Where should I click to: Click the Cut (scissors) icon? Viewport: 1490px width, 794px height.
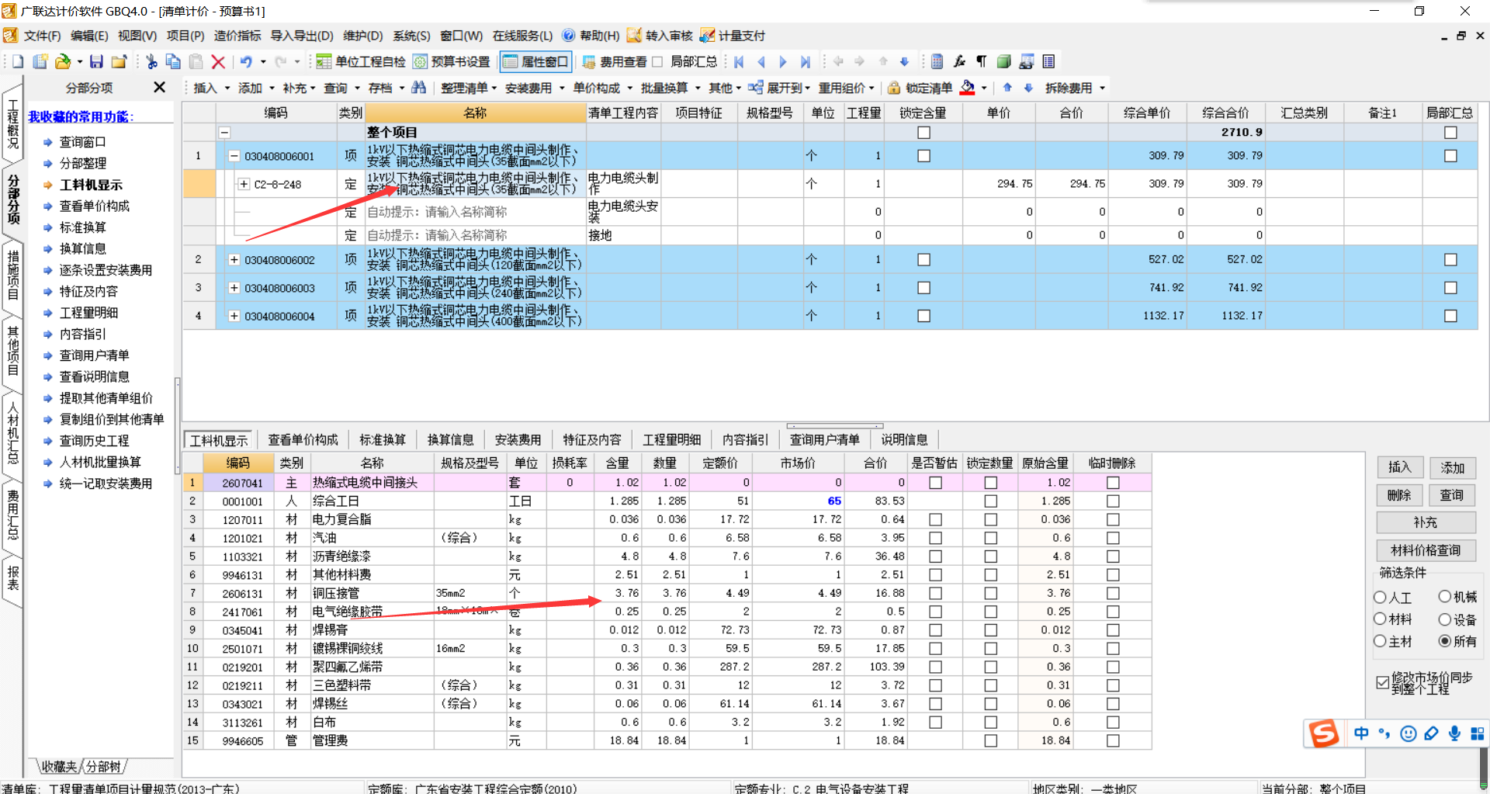pos(151,62)
